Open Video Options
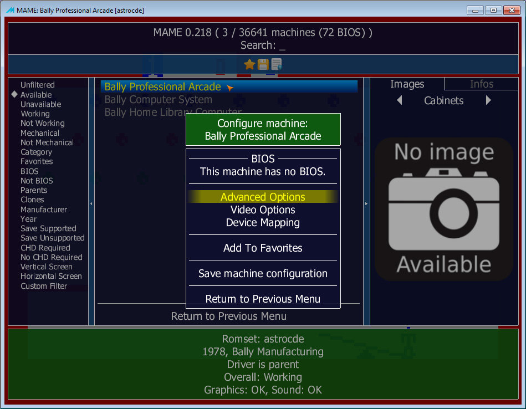 pyautogui.click(x=263, y=209)
